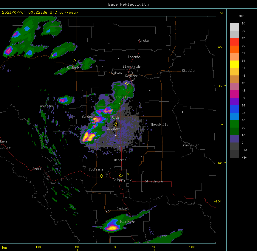Click the Okotoks town label

(x=123, y=209)
